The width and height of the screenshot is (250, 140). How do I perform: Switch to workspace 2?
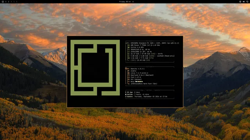[9, 2]
